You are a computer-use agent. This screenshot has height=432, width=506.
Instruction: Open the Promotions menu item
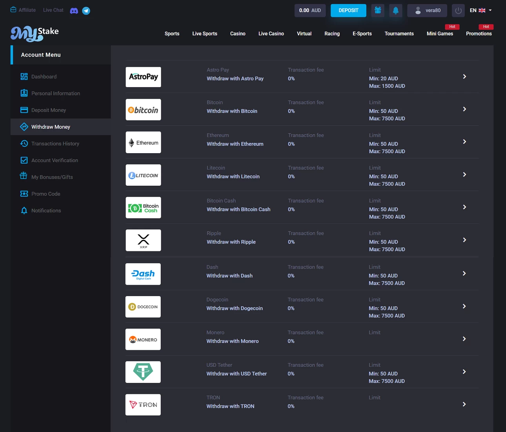(479, 33)
